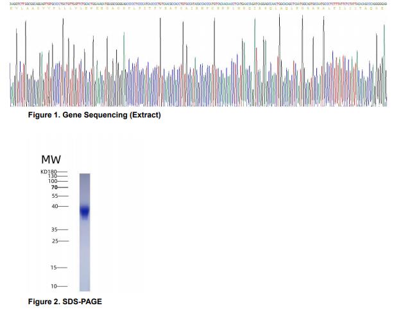403x310 pixels.
Task: Select the bold 70 marker label
Action: 55,187
